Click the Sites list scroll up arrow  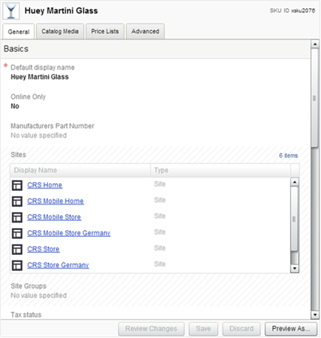click(295, 182)
